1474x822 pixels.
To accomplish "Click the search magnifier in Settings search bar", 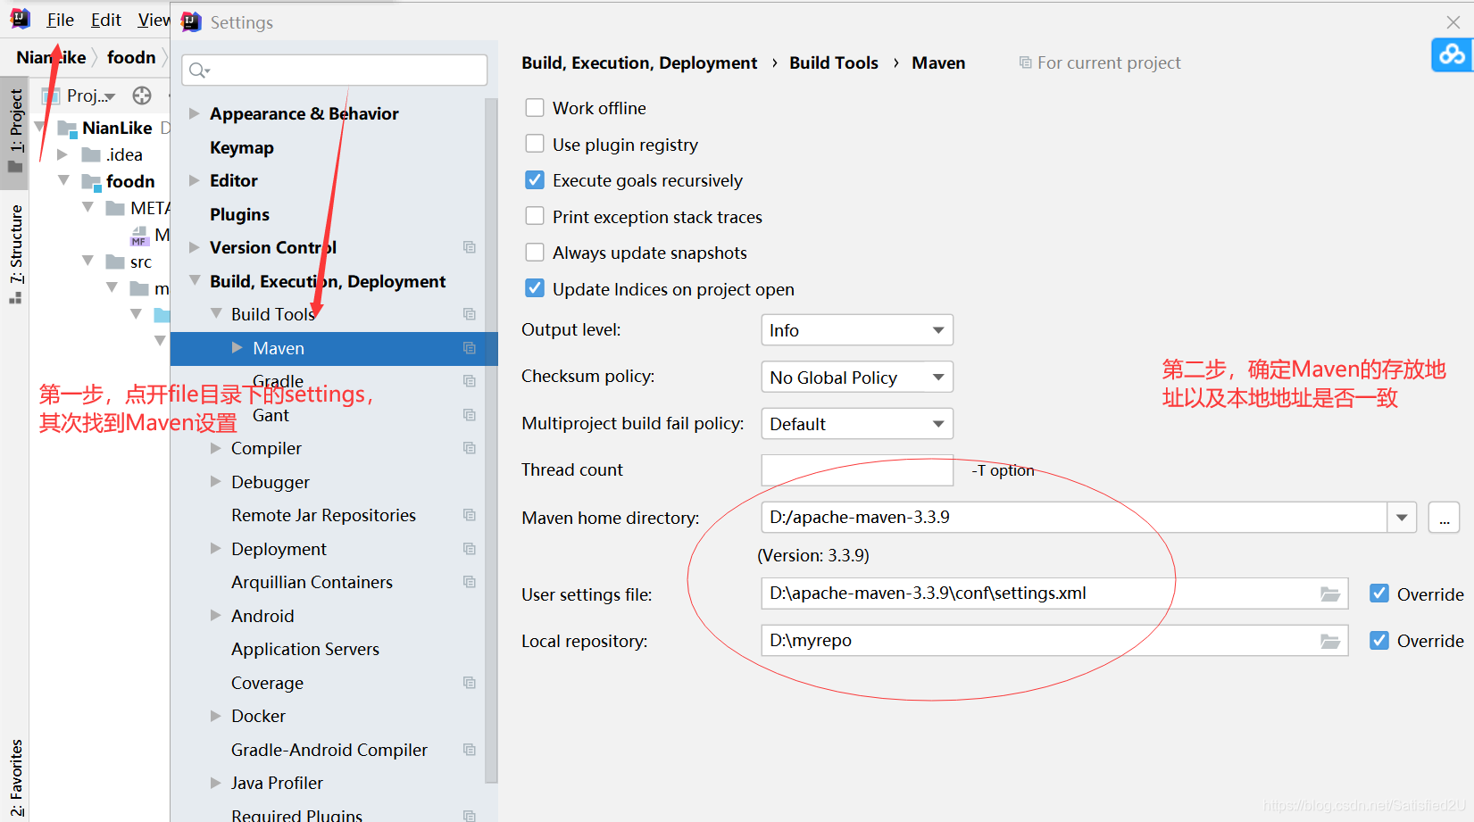I will 198,70.
